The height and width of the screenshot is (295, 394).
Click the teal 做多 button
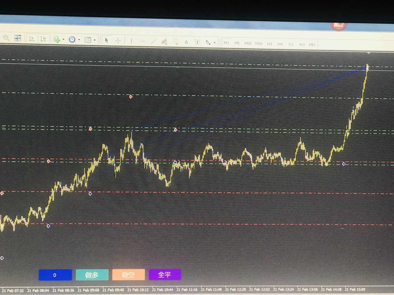(92, 275)
